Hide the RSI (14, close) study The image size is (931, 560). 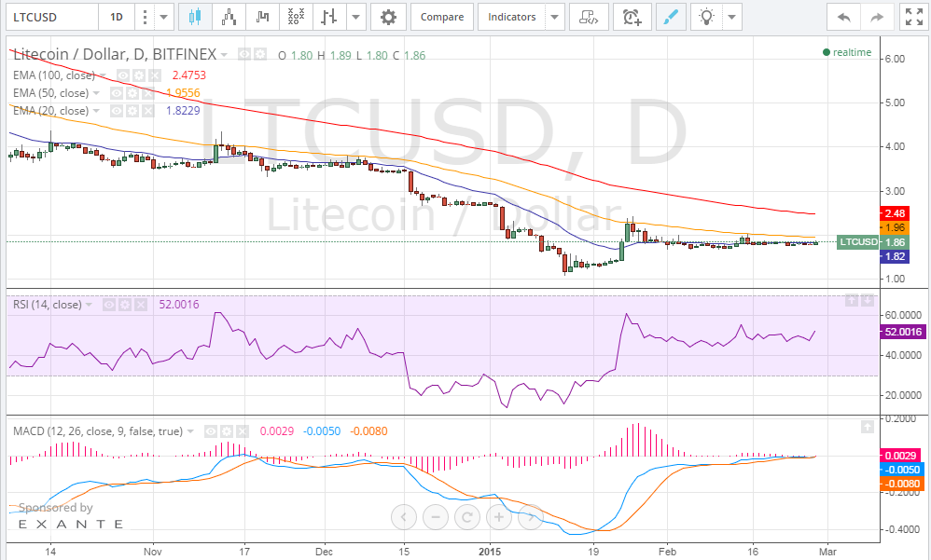109,304
